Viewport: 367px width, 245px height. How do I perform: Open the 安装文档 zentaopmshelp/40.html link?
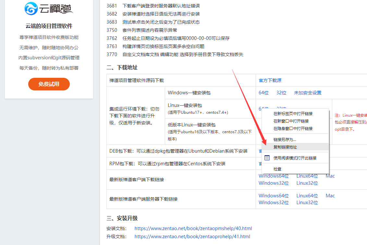193,228
